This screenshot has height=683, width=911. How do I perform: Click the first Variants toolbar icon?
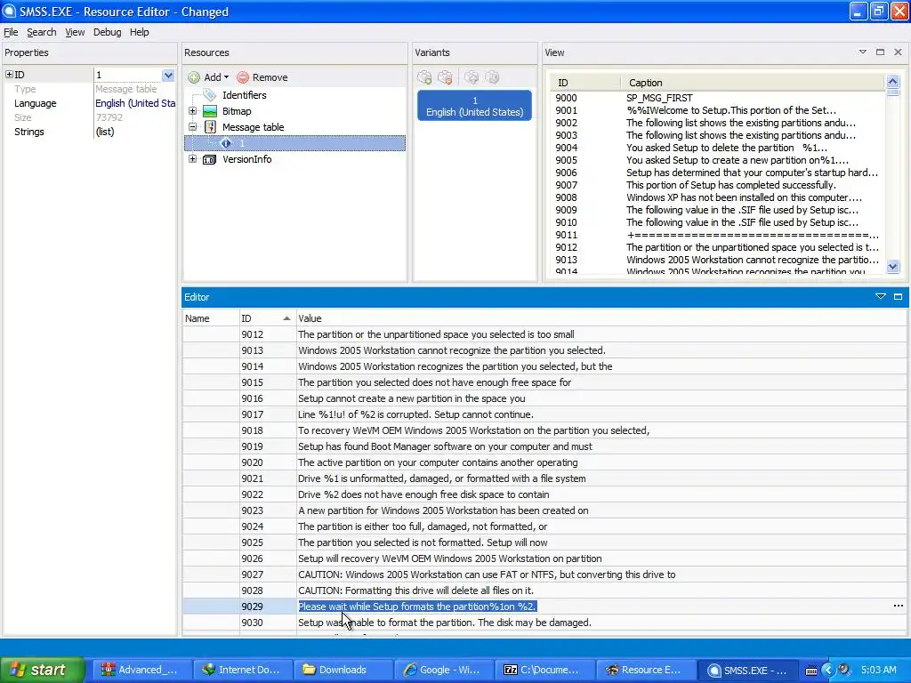pyautogui.click(x=424, y=77)
